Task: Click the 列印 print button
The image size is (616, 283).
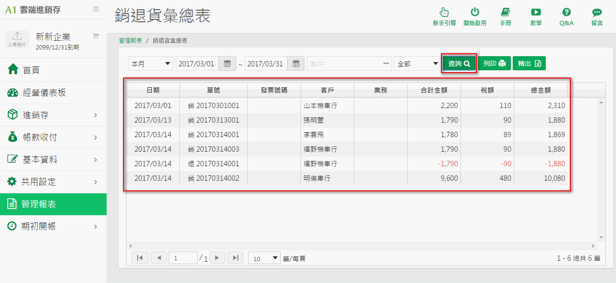Action: pyautogui.click(x=494, y=63)
